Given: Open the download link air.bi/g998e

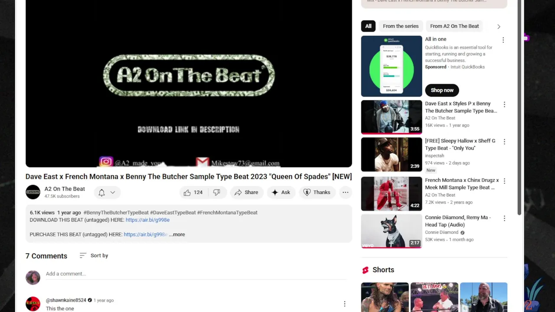Looking at the screenshot, I should pyautogui.click(x=147, y=220).
